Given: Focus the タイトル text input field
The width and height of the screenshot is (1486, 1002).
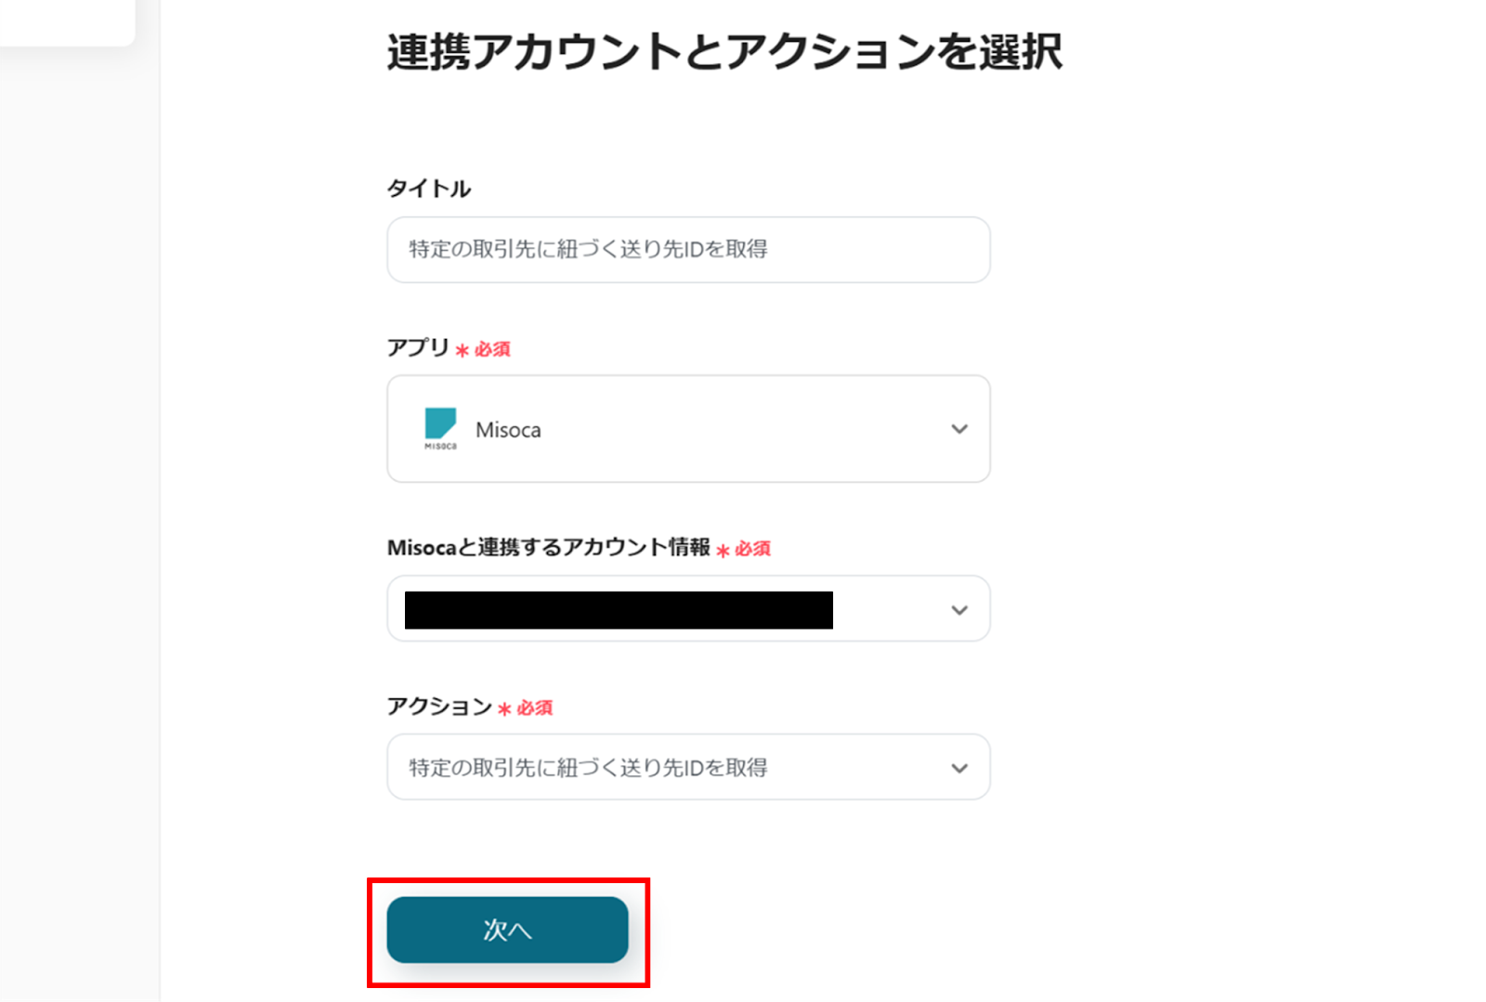Looking at the screenshot, I should 687,250.
